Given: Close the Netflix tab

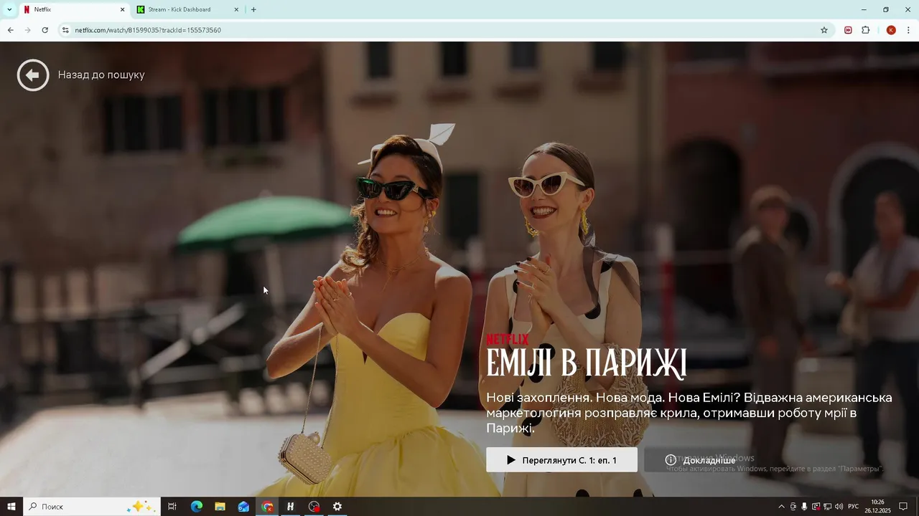Looking at the screenshot, I should coord(122,10).
